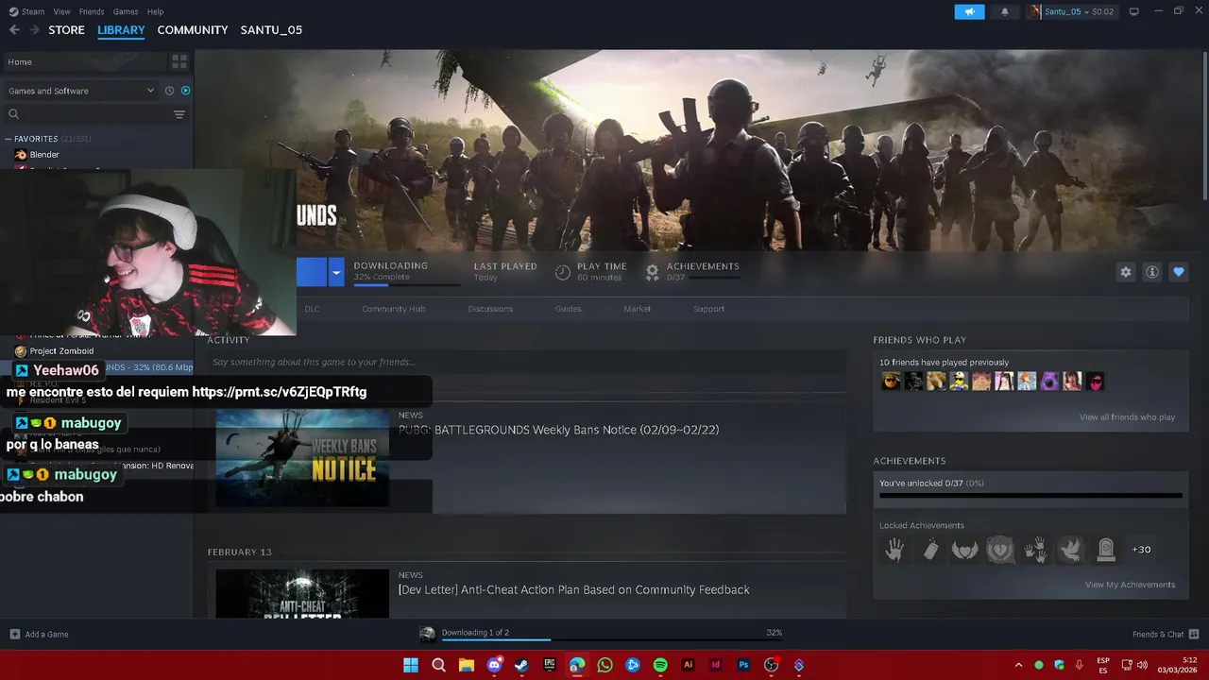1209x680 pixels.
Task: Open Downloading 1 of 2 status
Action: (475, 633)
